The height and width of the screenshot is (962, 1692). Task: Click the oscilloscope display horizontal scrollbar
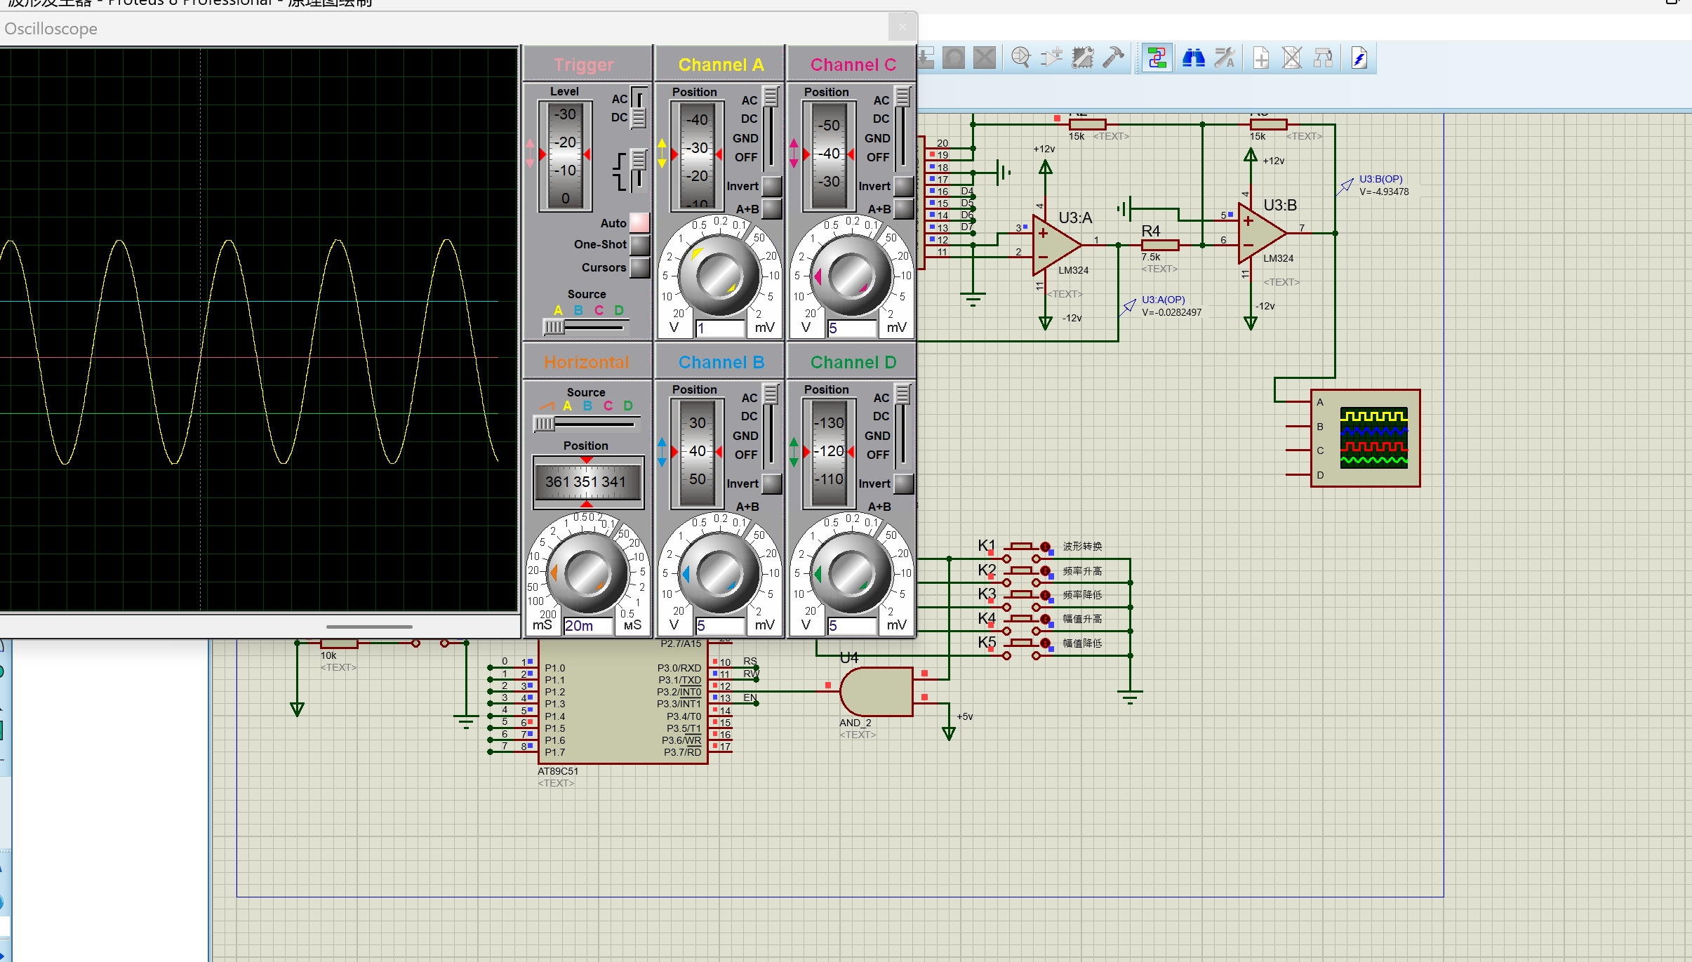369,627
